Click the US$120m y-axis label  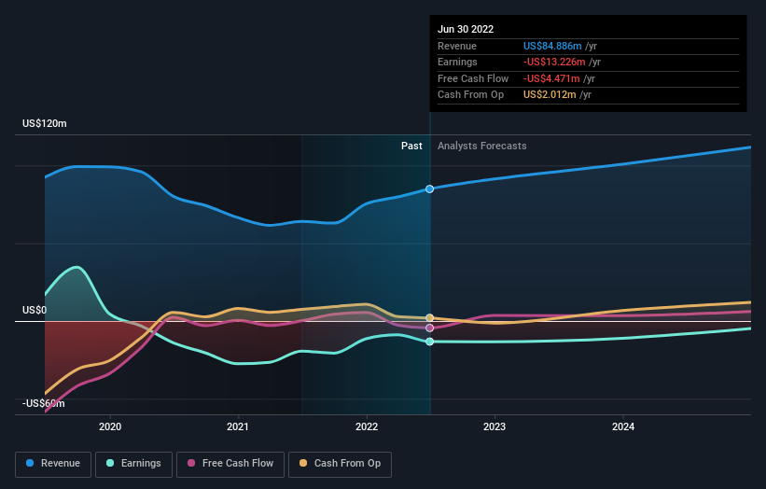pyautogui.click(x=45, y=123)
